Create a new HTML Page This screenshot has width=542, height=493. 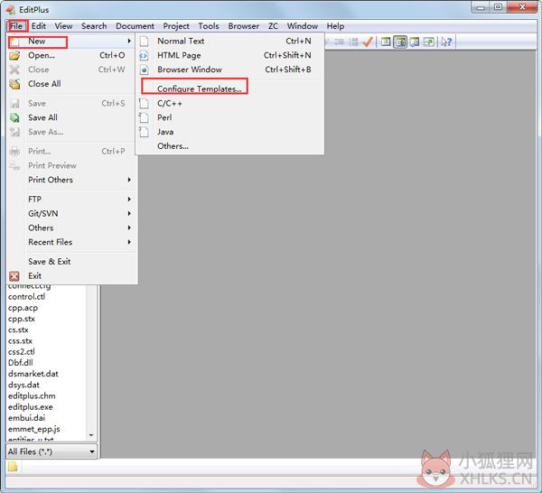(x=229, y=55)
